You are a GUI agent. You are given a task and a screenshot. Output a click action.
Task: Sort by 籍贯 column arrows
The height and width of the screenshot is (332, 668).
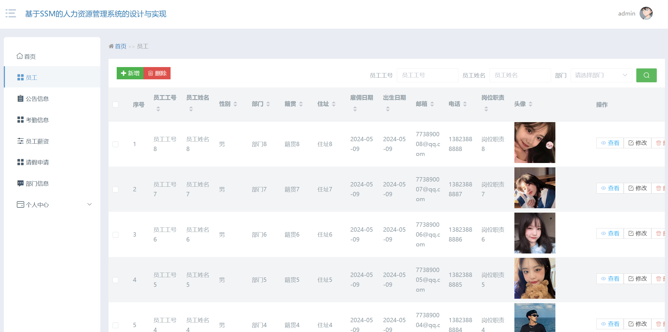(301, 104)
